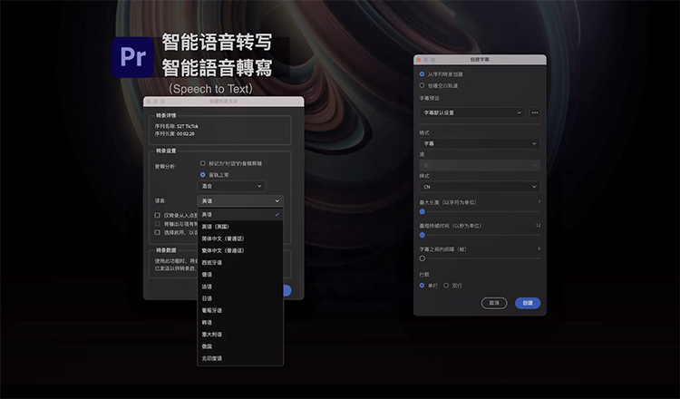680x399 pixels.
Task: Pick the checked 英语 entry in language list
Action: [x=240, y=215]
